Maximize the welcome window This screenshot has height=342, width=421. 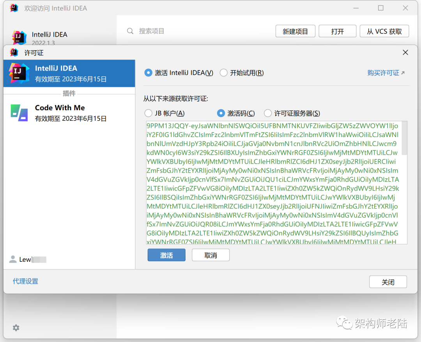tap(381, 8)
